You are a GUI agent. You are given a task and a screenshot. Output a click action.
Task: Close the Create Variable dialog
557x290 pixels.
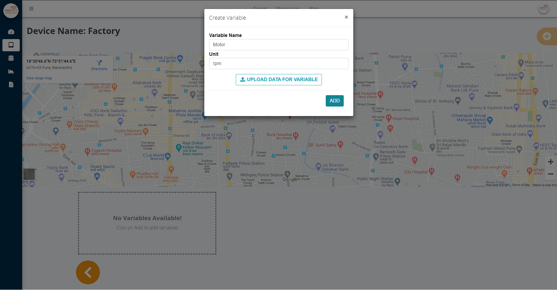click(x=346, y=17)
